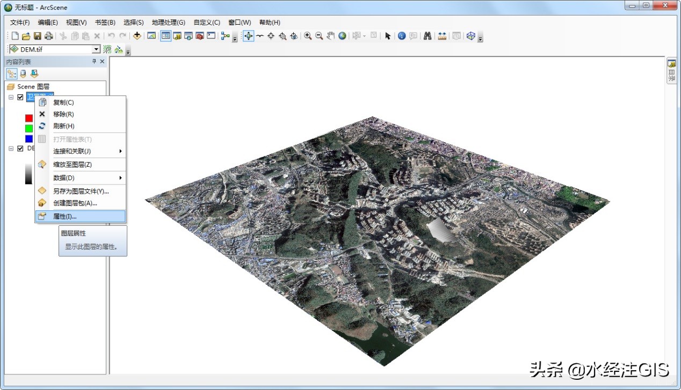
Task: Uncheck the first layer's visibility checkbox
Action: tap(20, 98)
